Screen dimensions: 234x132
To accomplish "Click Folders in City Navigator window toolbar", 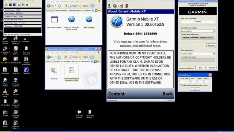I will coord(84,57).
